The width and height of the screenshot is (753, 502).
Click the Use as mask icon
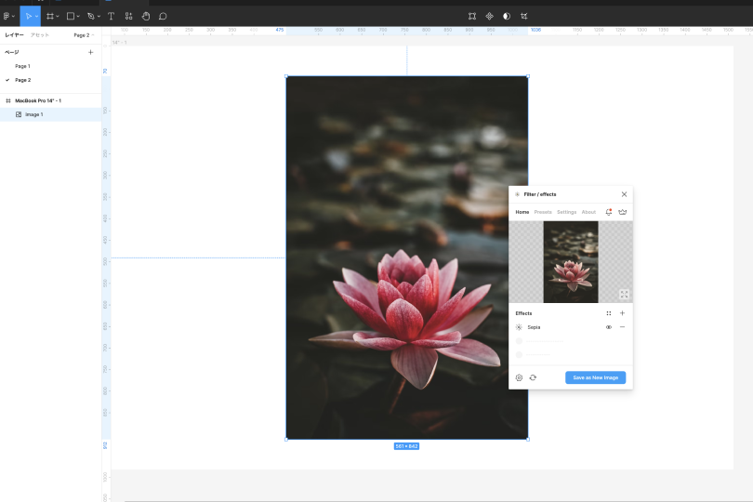pos(507,17)
